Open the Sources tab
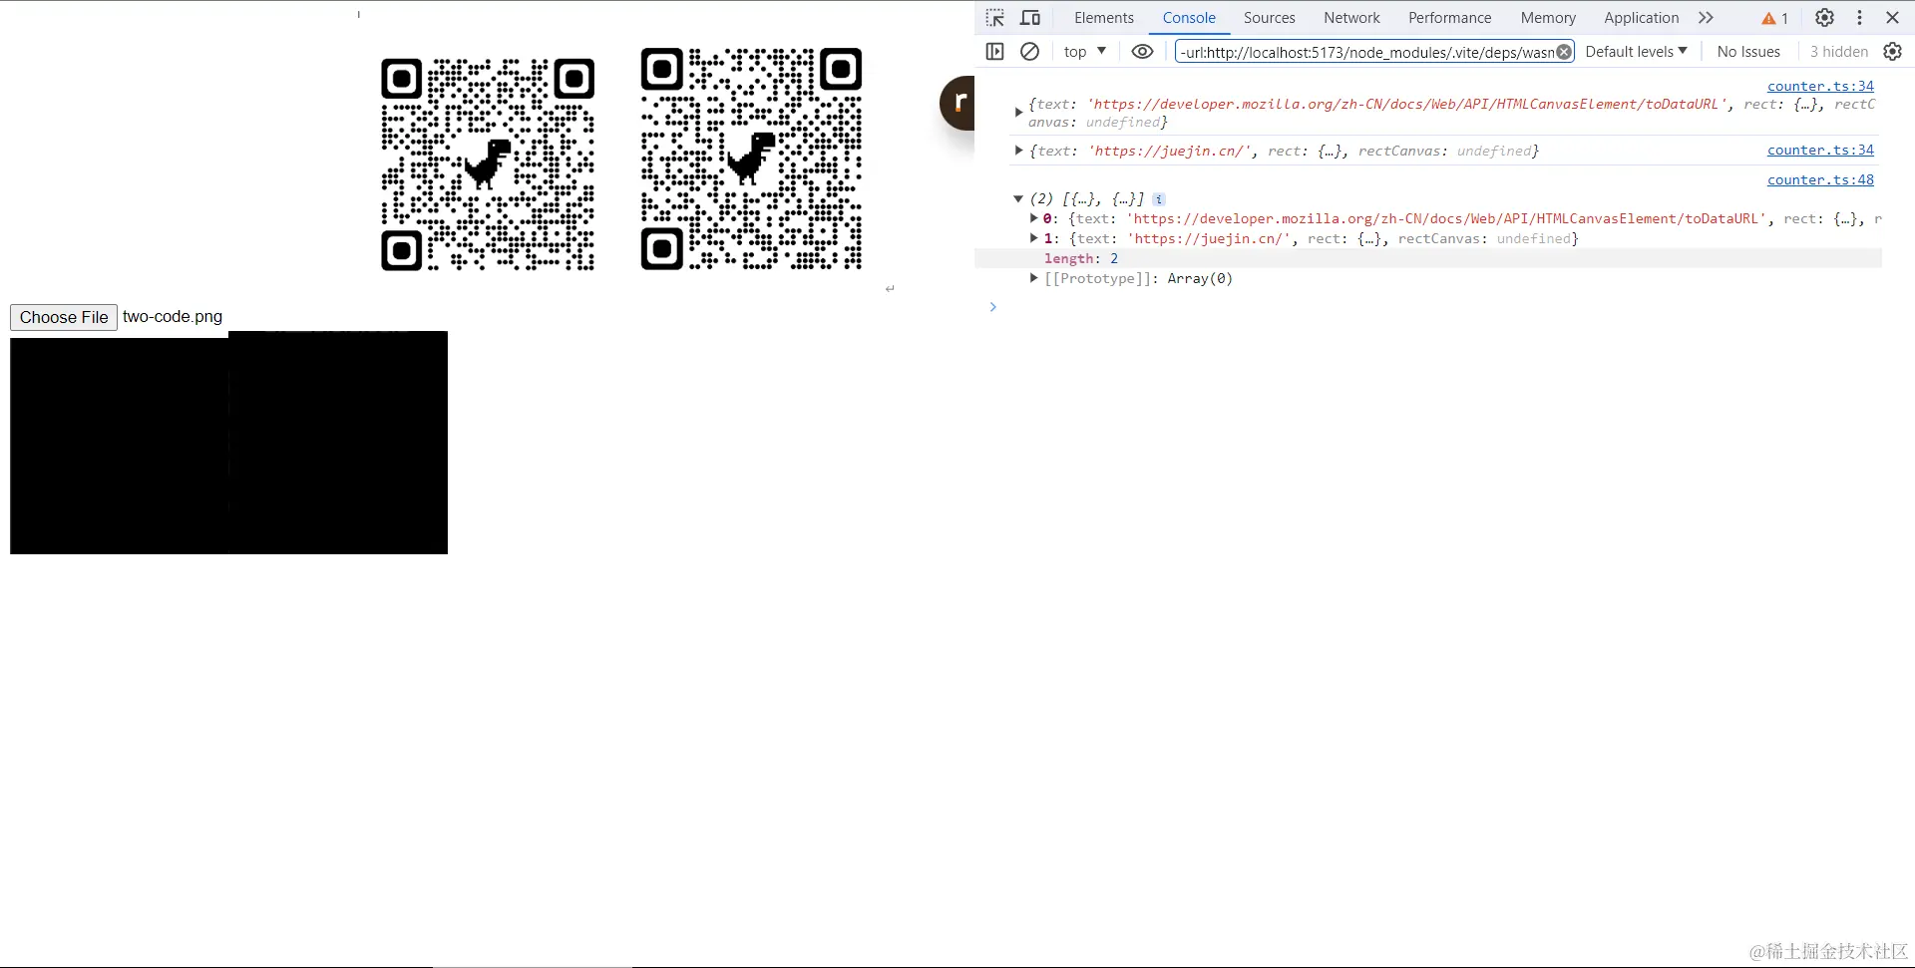Image resolution: width=1915 pixels, height=968 pixels. [1269, 18]
